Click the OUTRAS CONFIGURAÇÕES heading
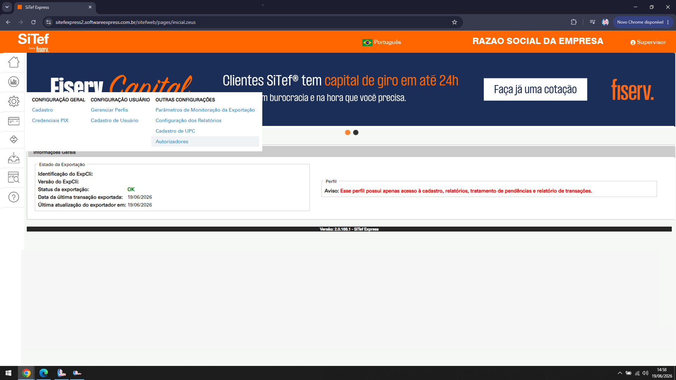Viewport: 676px width, 380px height. 185,100
